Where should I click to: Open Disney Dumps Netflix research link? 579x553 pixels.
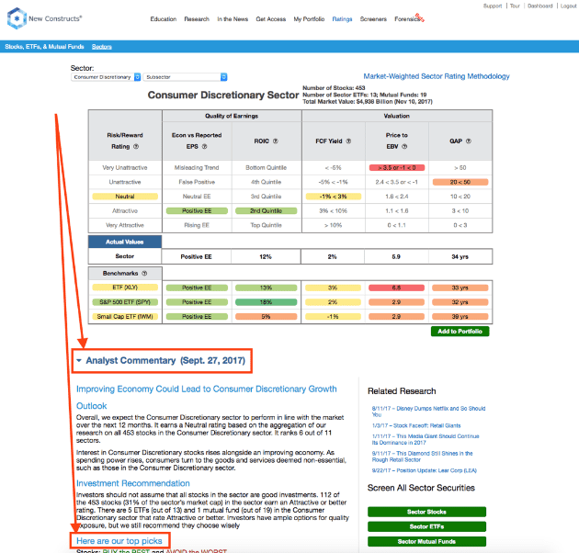[x=428, y=412]
